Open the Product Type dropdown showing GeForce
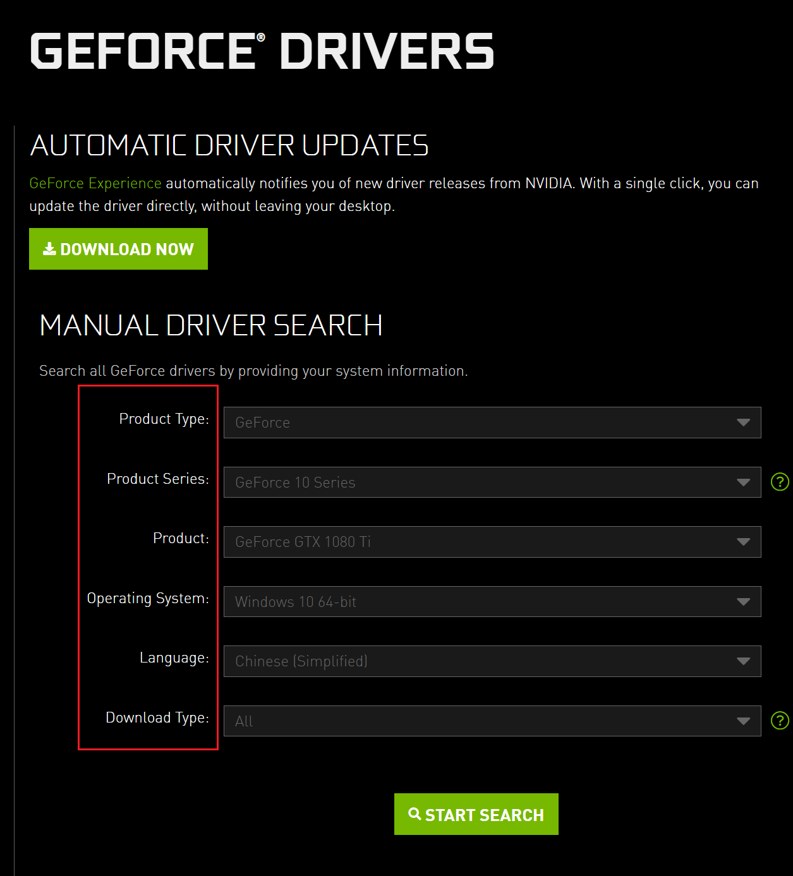This screenshot has height=876, width=793. [x=492, y=423]
